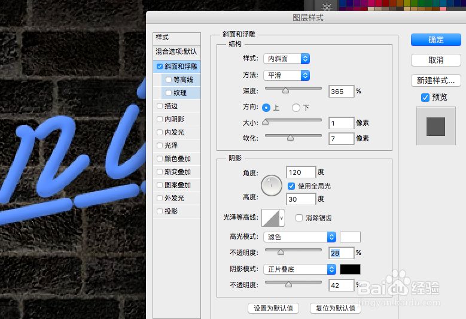Screen dimensions: 466x319
Task: Click shadow 不透明度 slider handle
Action: tap(288, 284)
